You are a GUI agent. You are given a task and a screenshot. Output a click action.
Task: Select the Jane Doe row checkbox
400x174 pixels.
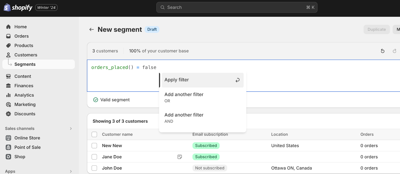pyautogui.click(x=94, y=157)
